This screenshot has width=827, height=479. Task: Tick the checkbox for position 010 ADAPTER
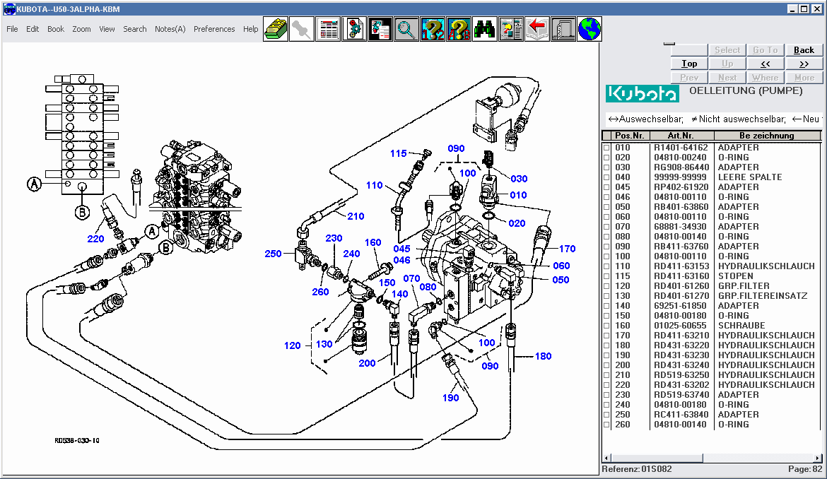pyautogui.click(x=606, y=148)
